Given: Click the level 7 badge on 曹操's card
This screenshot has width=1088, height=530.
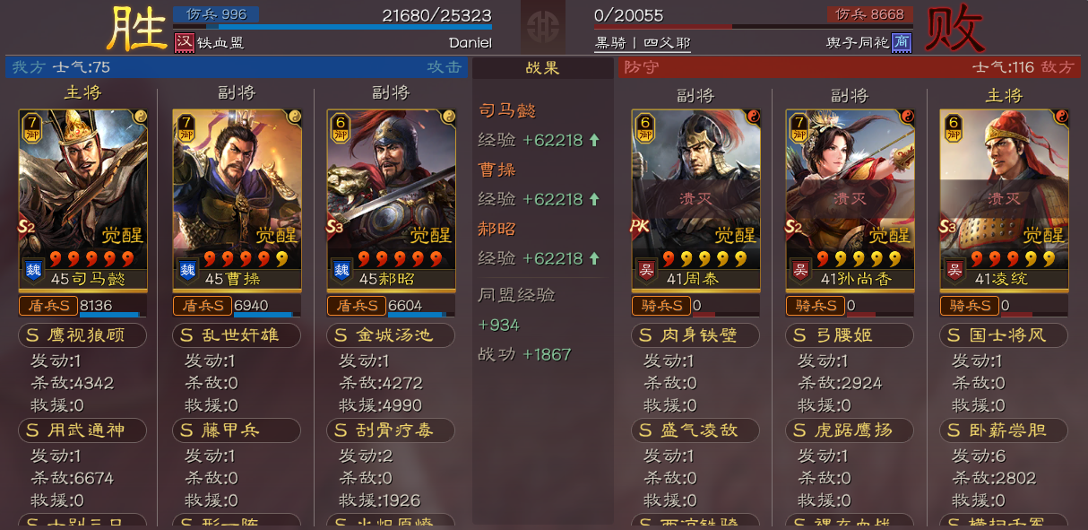Looking at the screenshot, I should click(186, 127).
